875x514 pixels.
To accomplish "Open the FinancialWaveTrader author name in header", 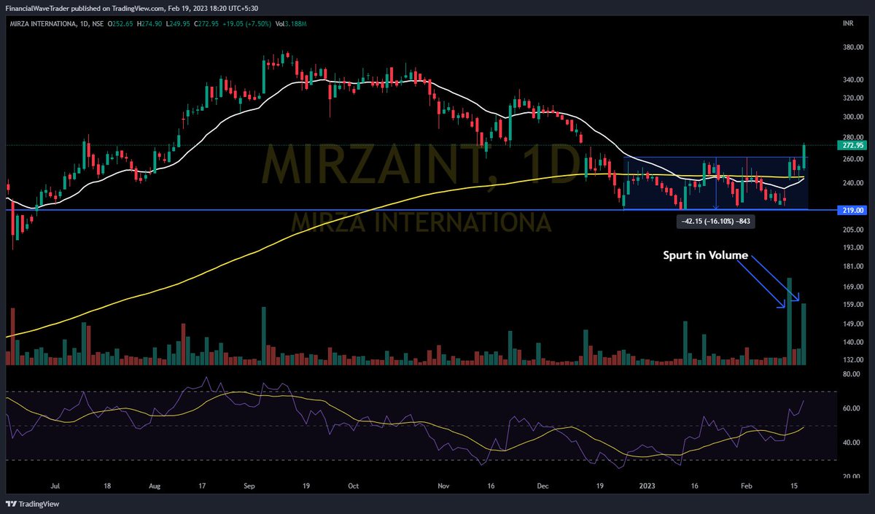I will point(38,8).
